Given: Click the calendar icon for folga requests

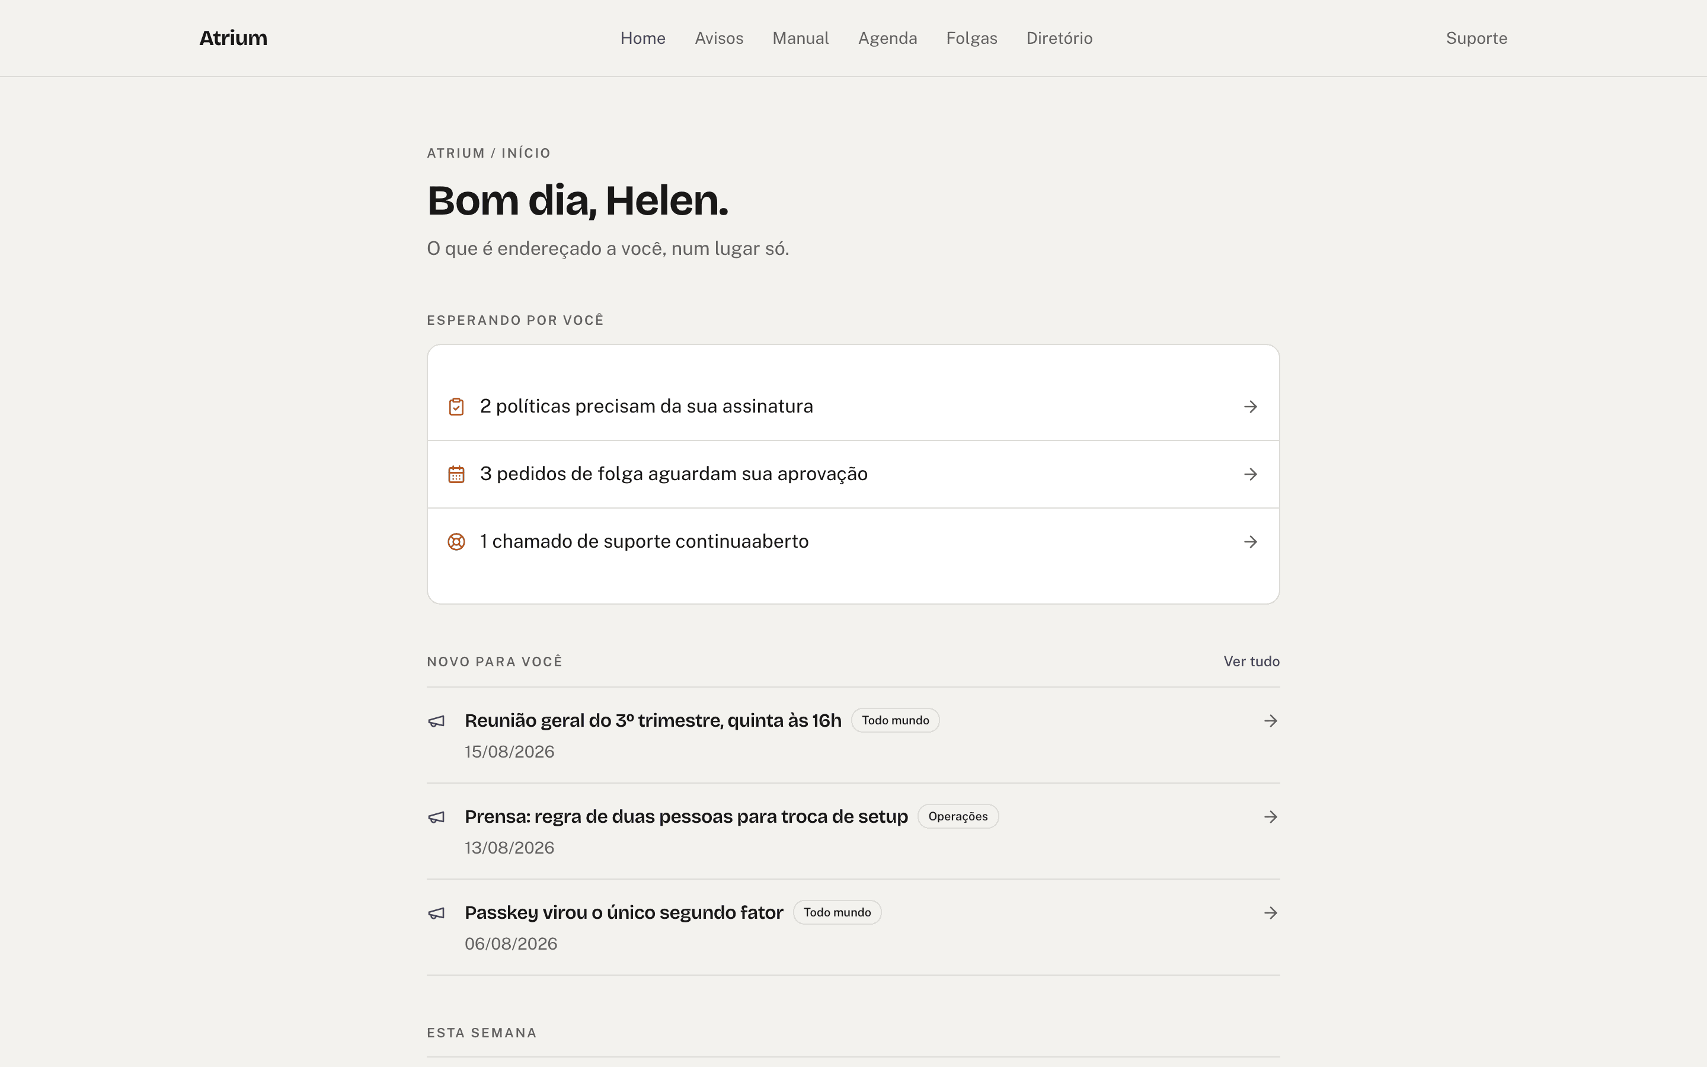Looking at the screenshot, I should pyautogui.click(x=456, y=474).
